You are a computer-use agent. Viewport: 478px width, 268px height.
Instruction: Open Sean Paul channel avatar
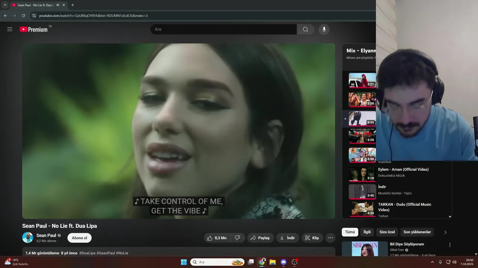(x=28, y=237)
